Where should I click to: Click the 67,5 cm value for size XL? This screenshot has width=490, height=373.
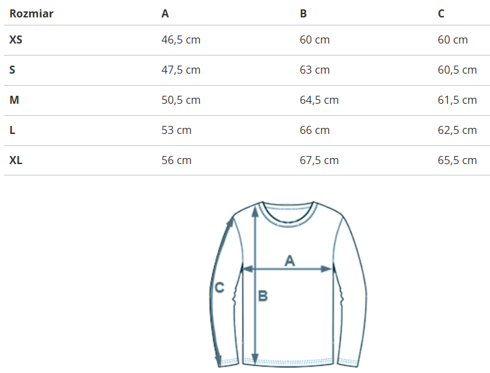319,160
